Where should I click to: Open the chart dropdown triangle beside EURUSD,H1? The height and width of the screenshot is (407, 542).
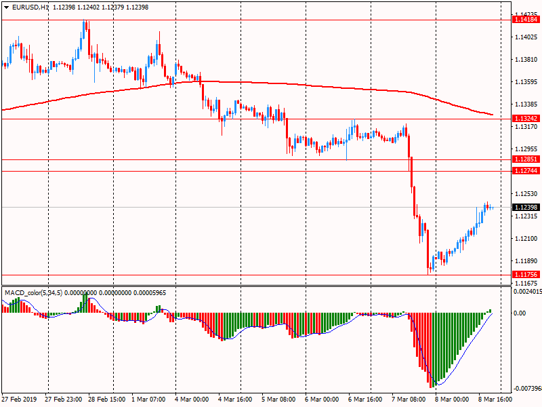[x=6, y=7]
